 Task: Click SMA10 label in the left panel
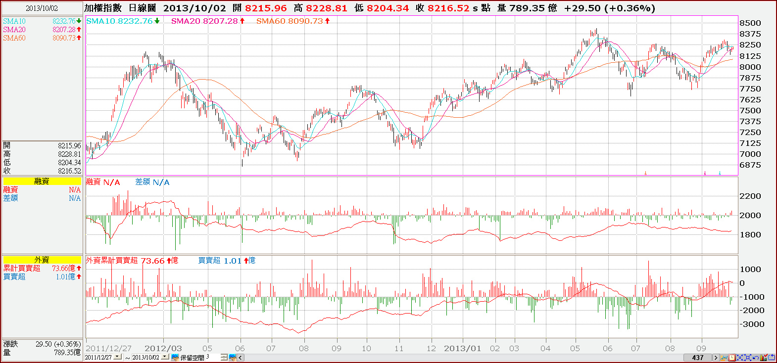pos(14,21)
